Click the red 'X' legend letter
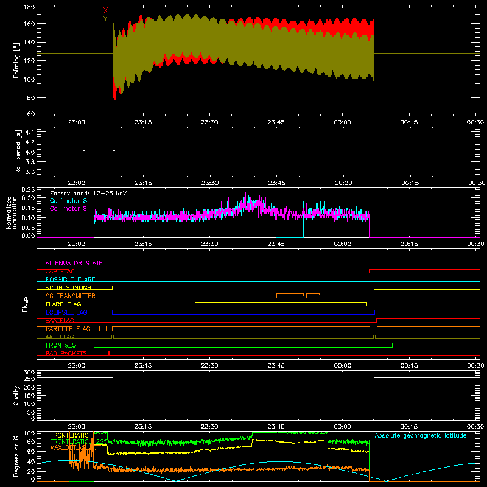487x487 pixels. point(105,11)
